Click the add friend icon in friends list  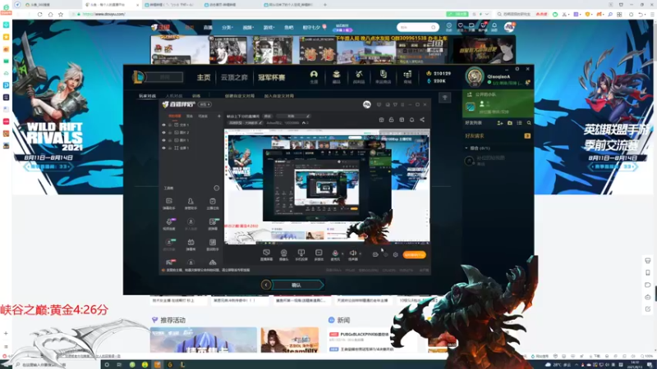coord(500,123)
